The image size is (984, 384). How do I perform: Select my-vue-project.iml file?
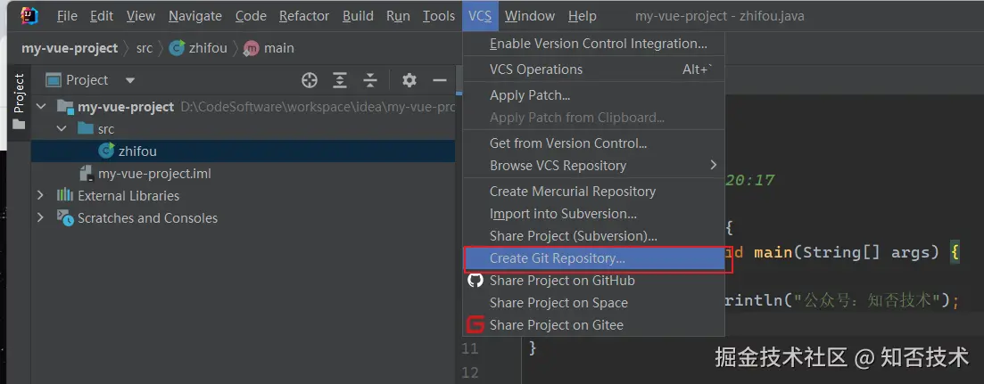[154, 174]
